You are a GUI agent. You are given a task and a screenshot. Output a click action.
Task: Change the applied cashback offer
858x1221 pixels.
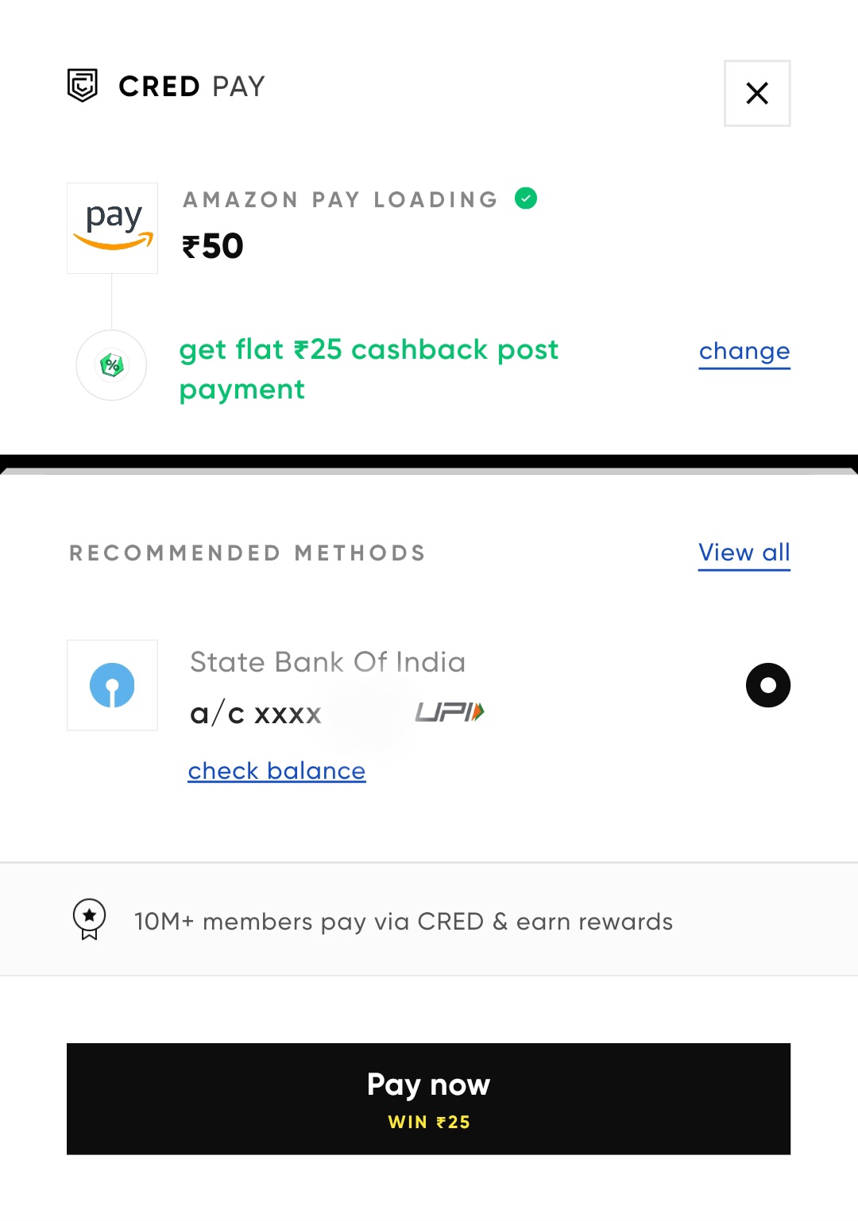pos(744,352)
